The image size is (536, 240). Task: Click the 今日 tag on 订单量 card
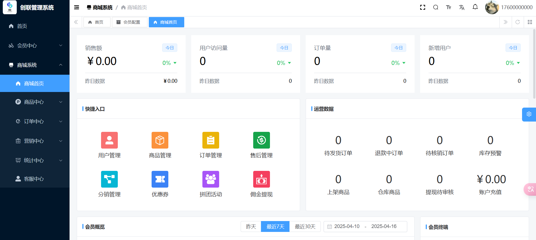pyautogui.click(x=399, y=48)
